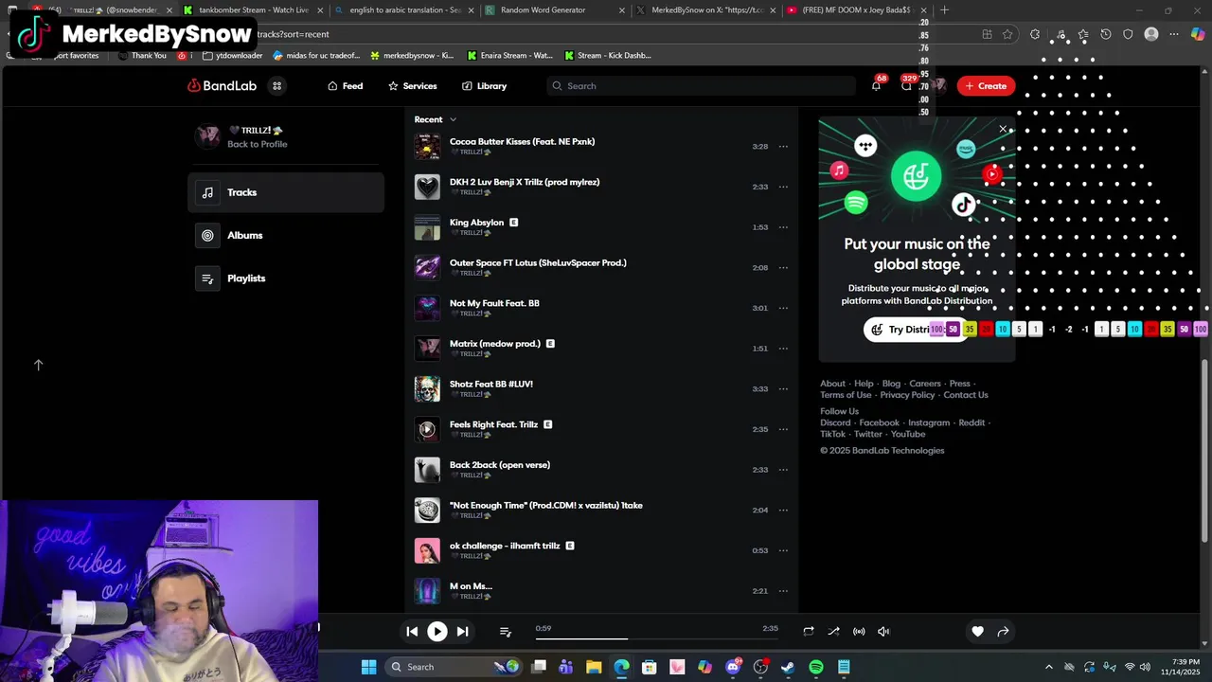Click the ok challenge pink cover thumbnail
This screenshot has width=1212, height=682.
click(x=427, y=550)
